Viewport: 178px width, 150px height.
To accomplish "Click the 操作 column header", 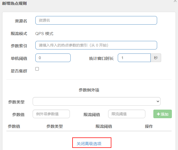I will point(149,126).
